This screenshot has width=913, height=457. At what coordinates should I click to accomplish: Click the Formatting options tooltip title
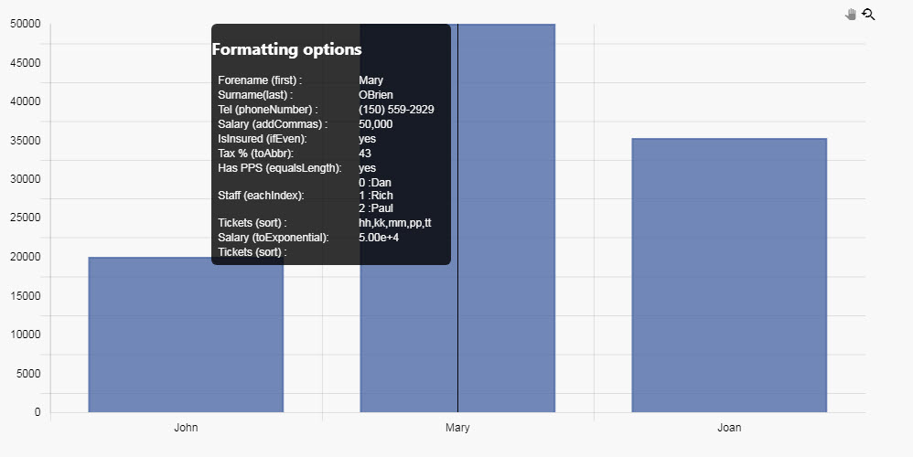(286, 49)
